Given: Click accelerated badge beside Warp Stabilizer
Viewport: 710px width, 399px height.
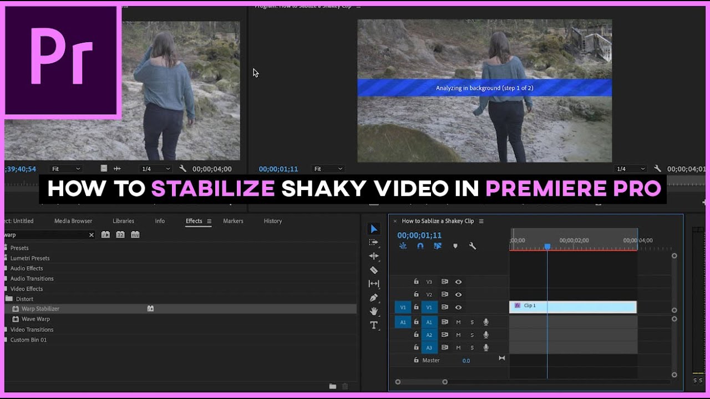Looking at the screenshot, I should pyautogui.click(x=150, y=309).
